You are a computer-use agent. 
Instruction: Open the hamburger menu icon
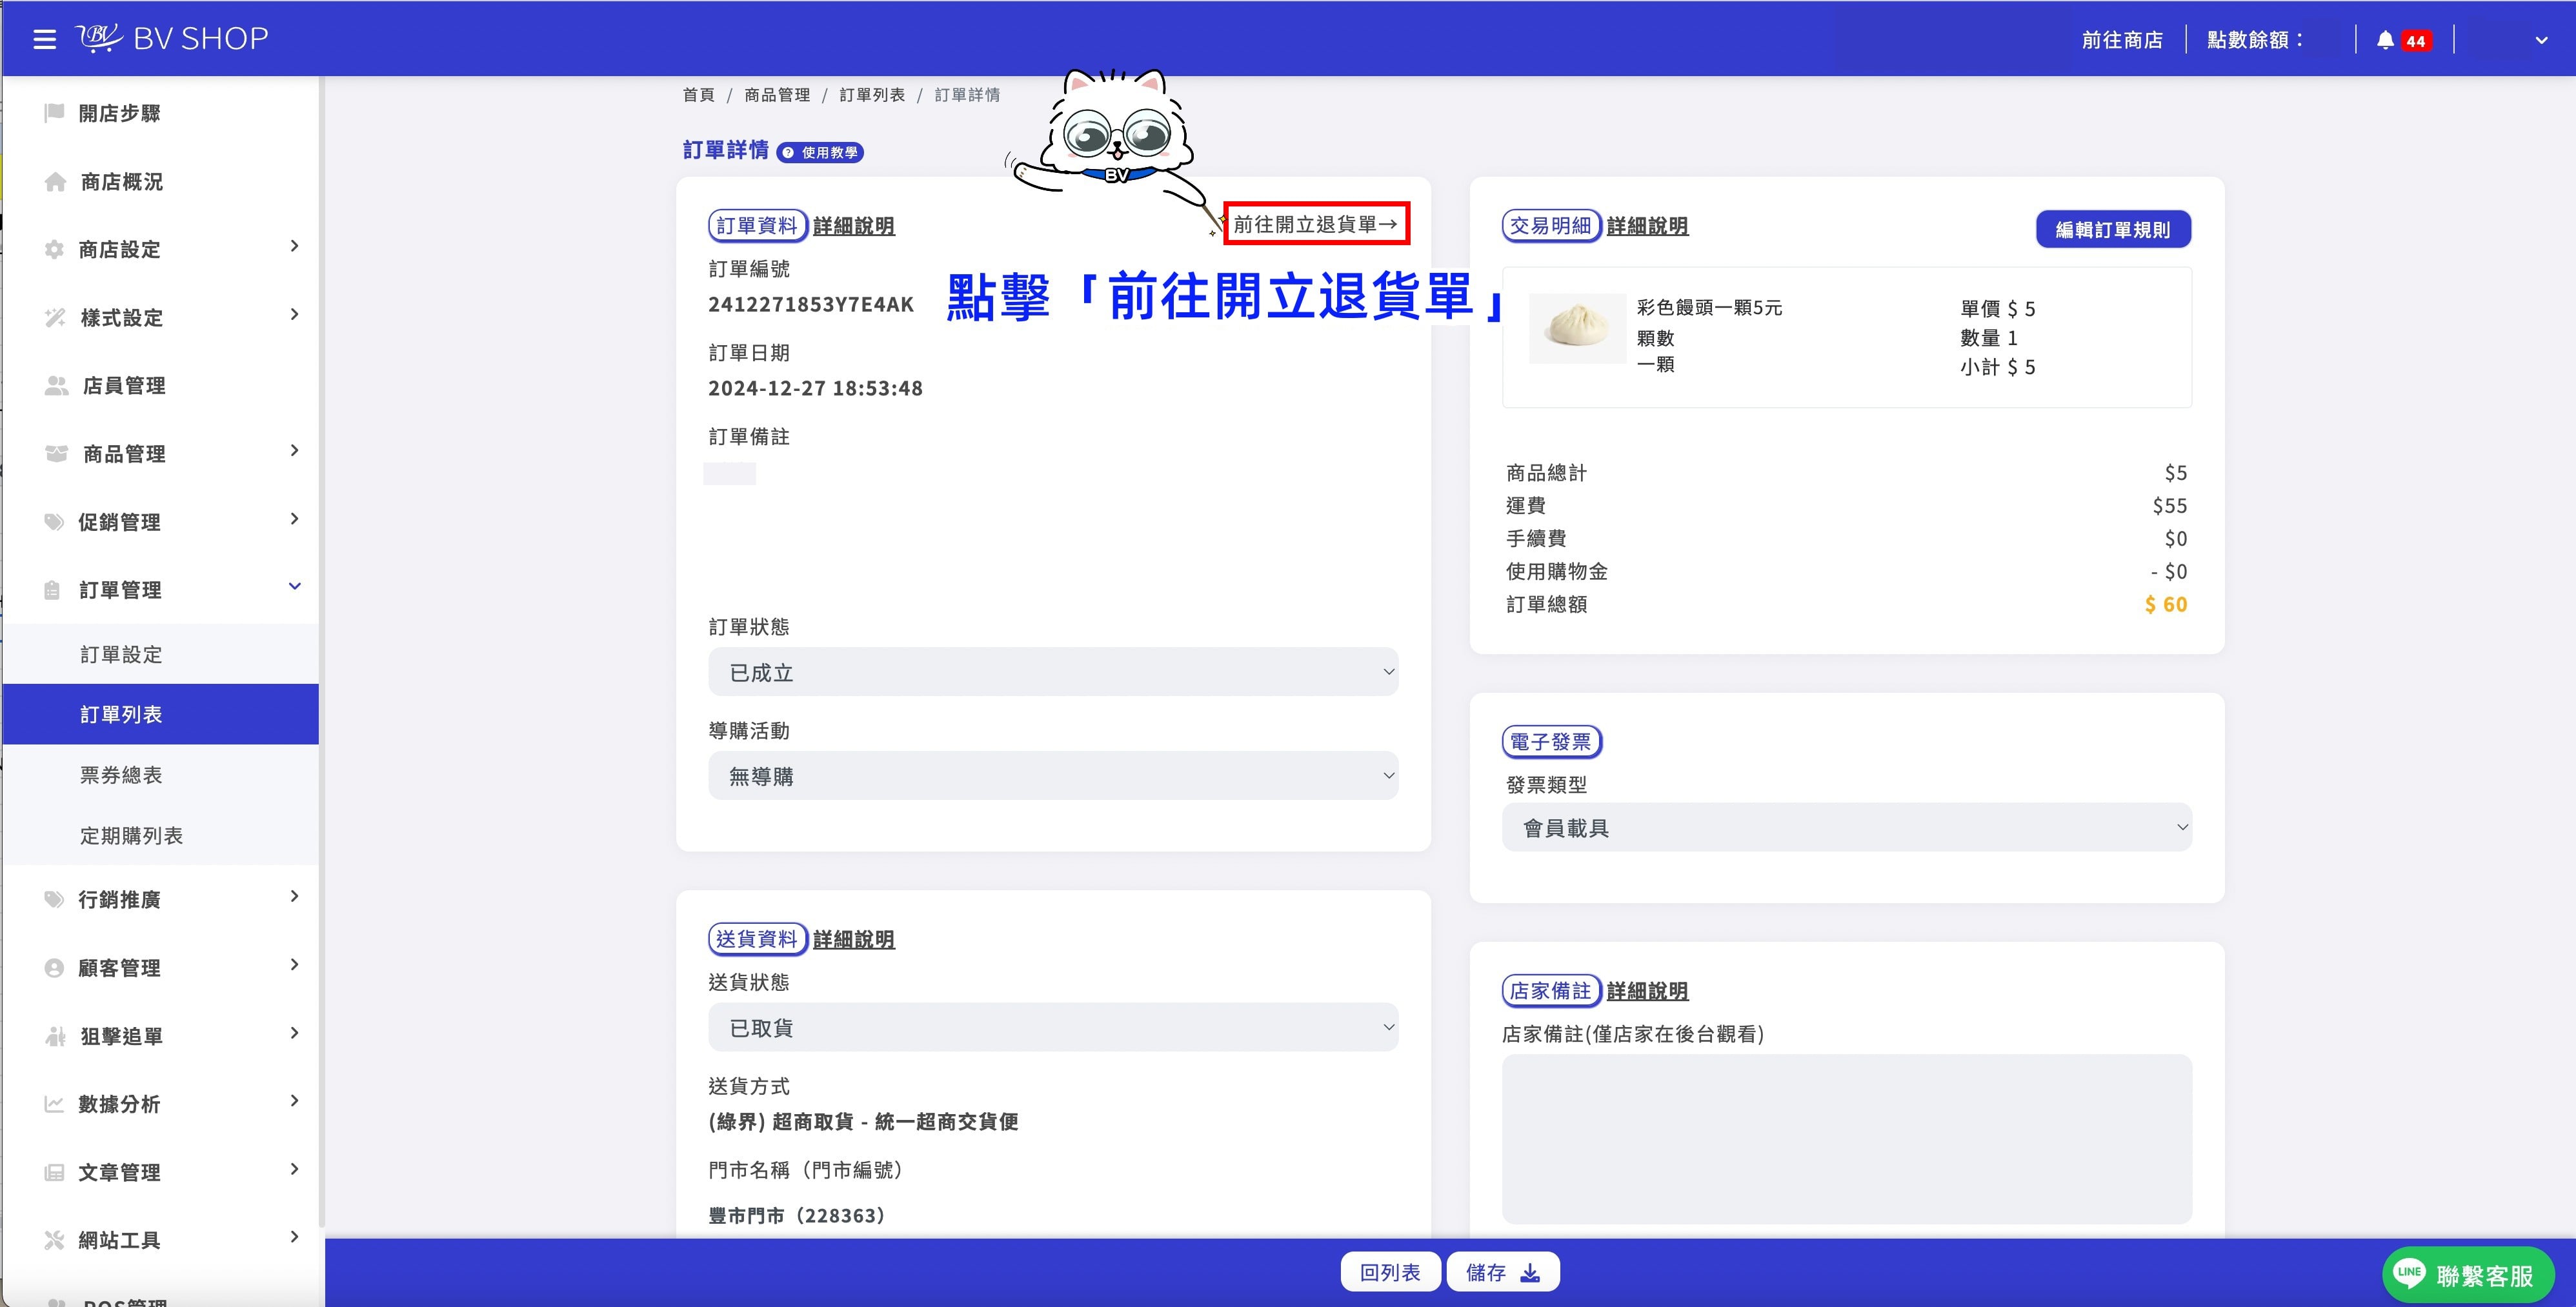click(x=44, y=39)
